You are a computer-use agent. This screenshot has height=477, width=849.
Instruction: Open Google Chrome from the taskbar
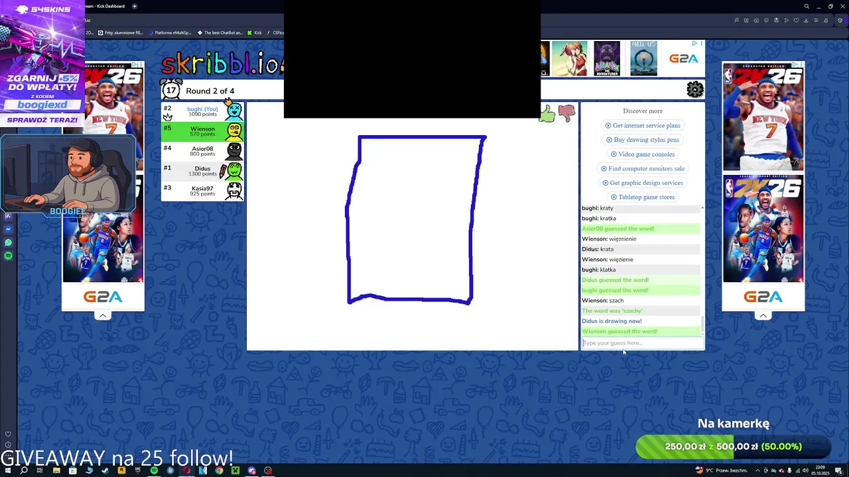pyautogui.click(x=219, y=470)
